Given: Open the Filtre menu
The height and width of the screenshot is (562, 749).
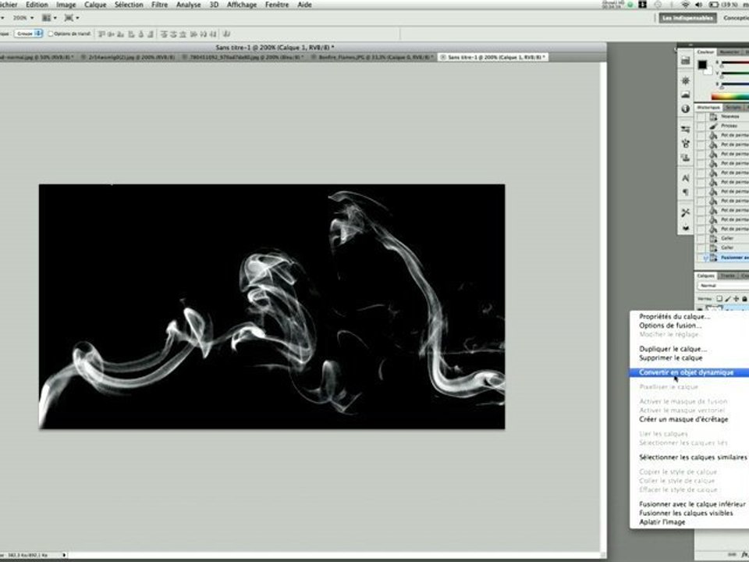Looking at the screenshot, I should 159,5.
